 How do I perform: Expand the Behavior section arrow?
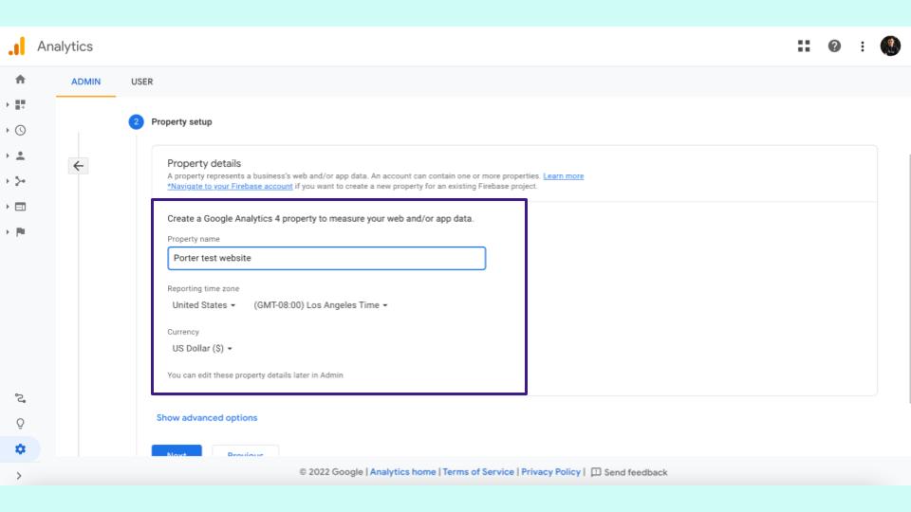(8, 207)
